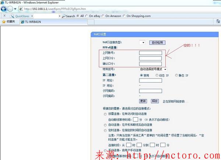Click the 上网账号 account input field
Screen dimensions: 221x160
click(151, 53)
